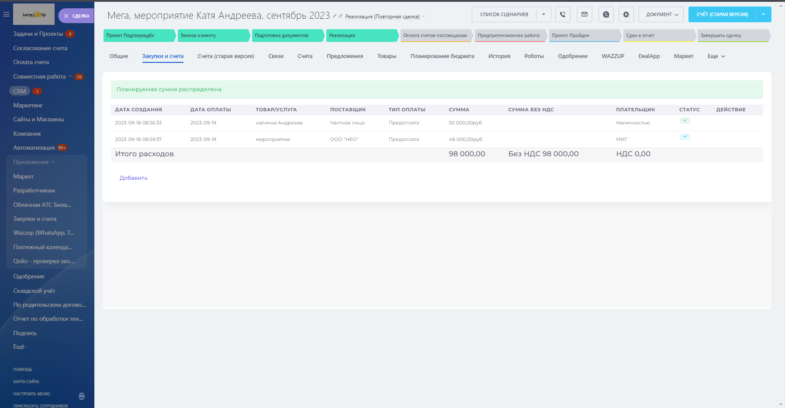Click the chat message icon in toolbar
The image size is (785, 408).
pyautogui.click(x=606, y=14)
